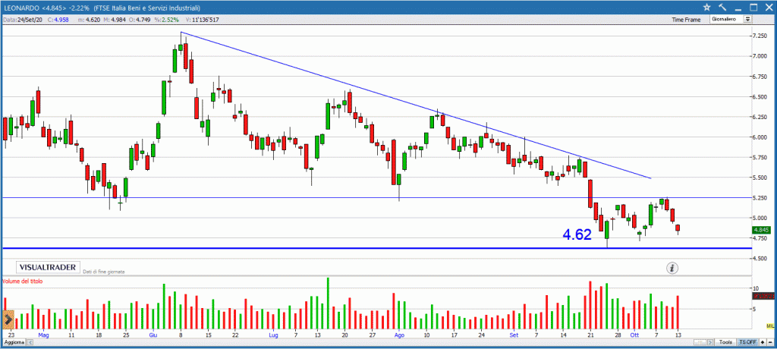Click the Data:24/Set/20 value in info bar
Screen dimensions: 777x349
(x=21, y=20)
